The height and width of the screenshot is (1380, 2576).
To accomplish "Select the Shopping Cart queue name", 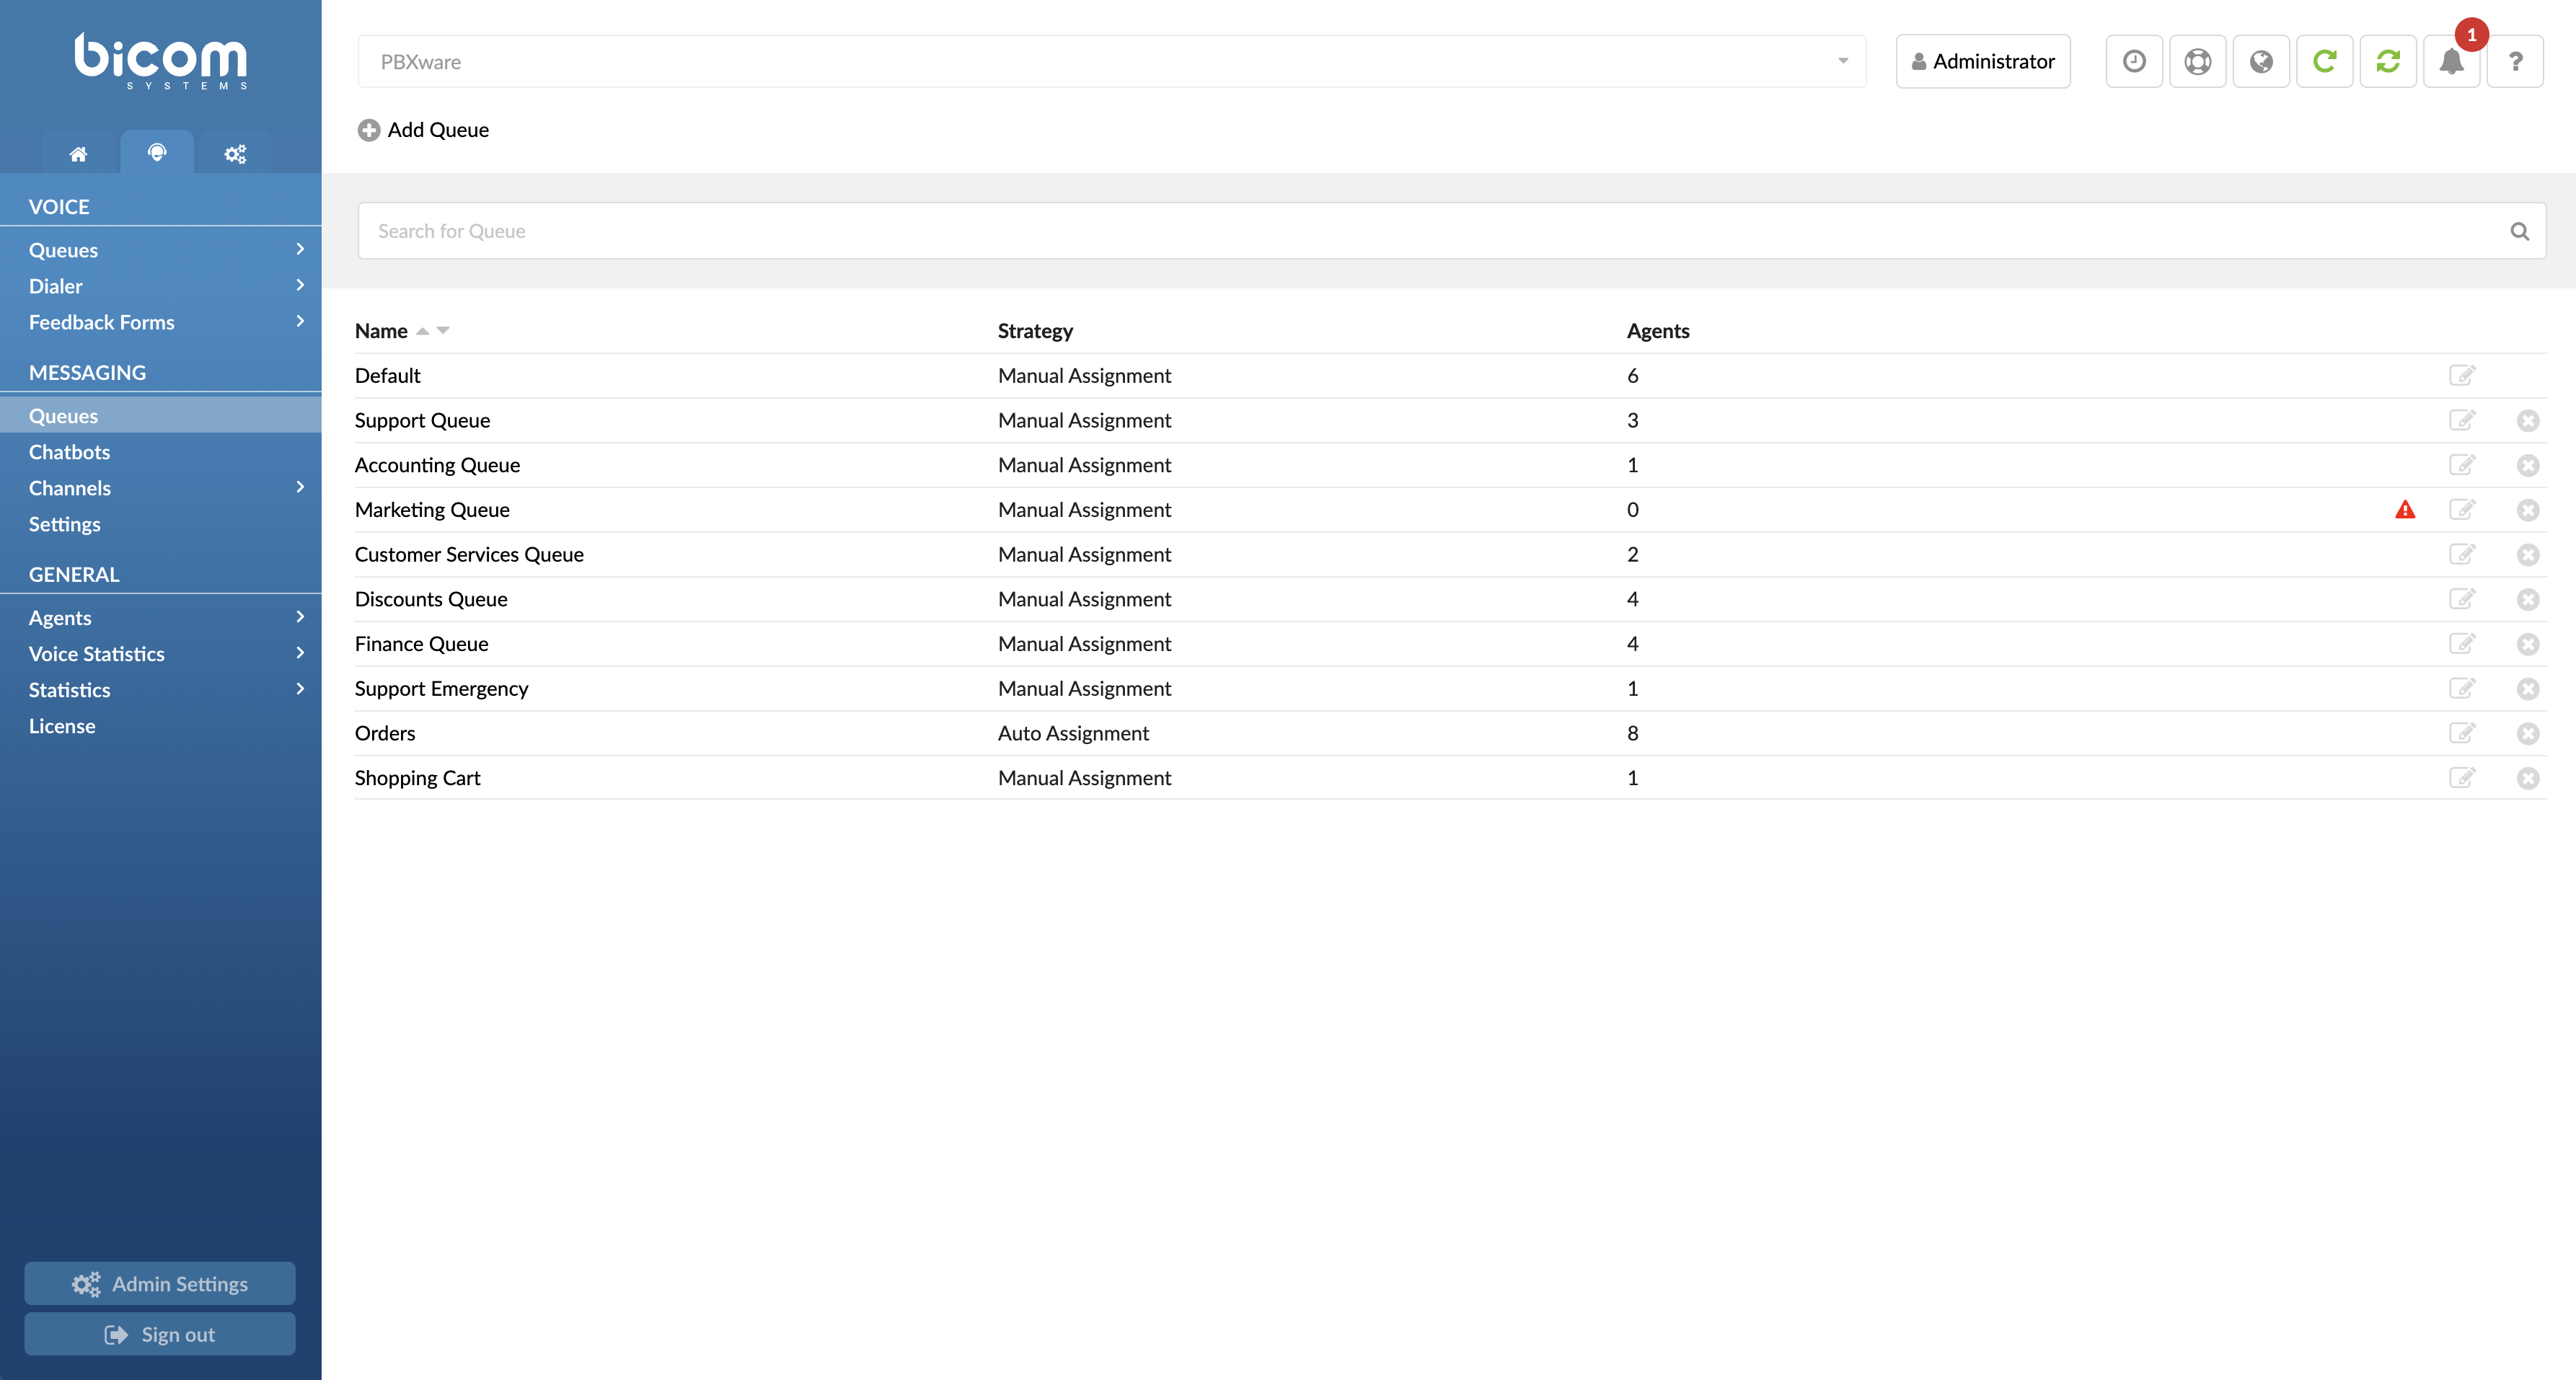I will [x=418, y=778].
